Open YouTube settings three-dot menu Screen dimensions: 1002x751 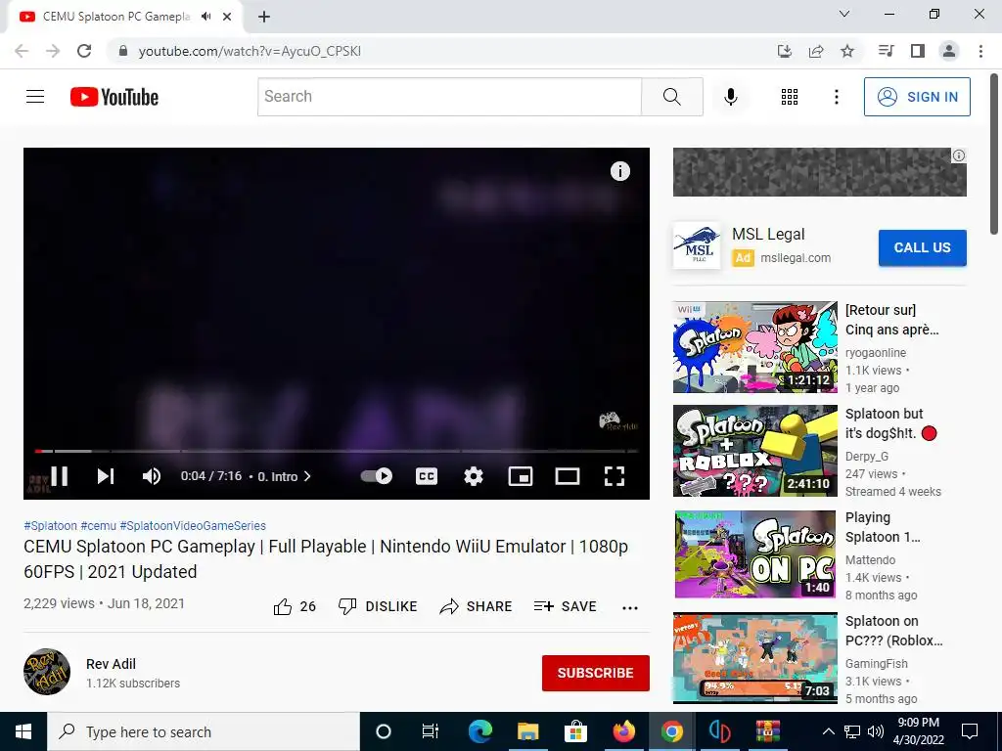coord(836,97)
